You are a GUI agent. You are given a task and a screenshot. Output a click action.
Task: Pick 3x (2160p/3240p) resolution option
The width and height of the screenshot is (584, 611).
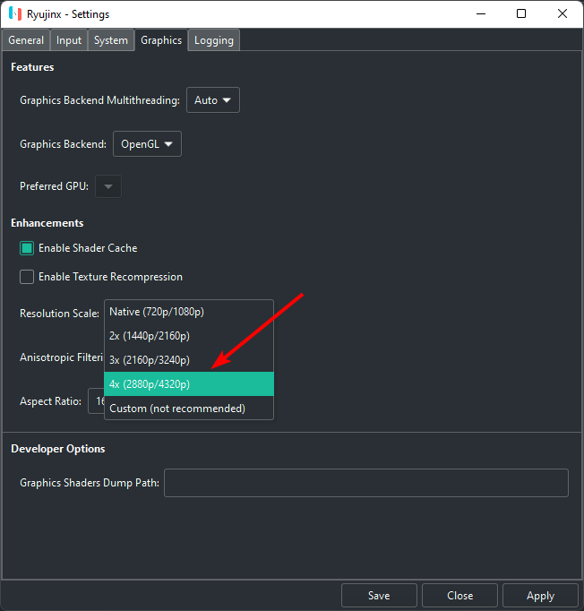(x=189, y=360)
